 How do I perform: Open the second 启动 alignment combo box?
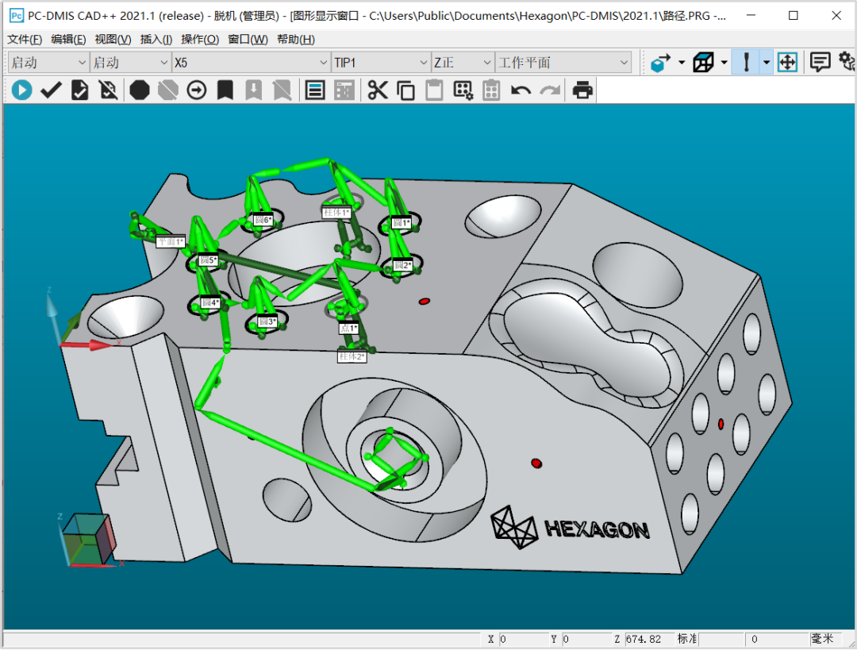130,63
